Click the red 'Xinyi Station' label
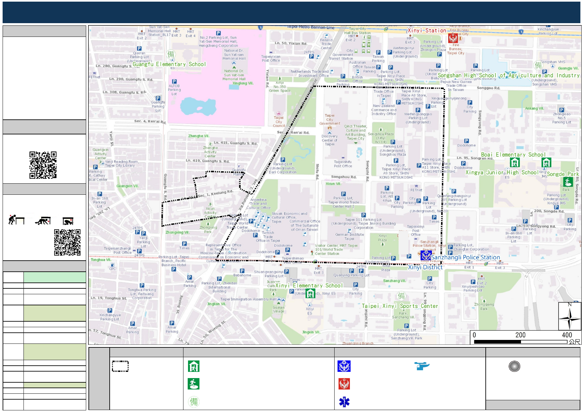 (427, 30)
